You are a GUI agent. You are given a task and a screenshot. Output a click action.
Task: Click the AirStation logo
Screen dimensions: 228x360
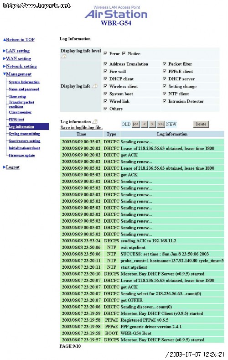pyautogui.click(x=116, y=14)
